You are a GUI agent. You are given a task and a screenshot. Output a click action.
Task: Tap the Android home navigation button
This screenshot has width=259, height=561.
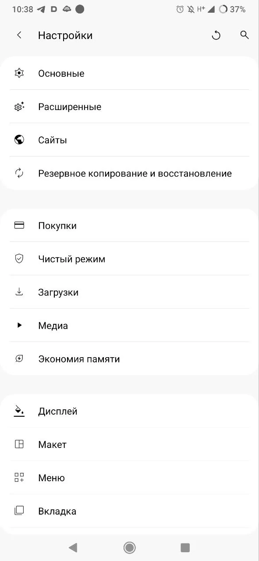[x=129, y=547]
